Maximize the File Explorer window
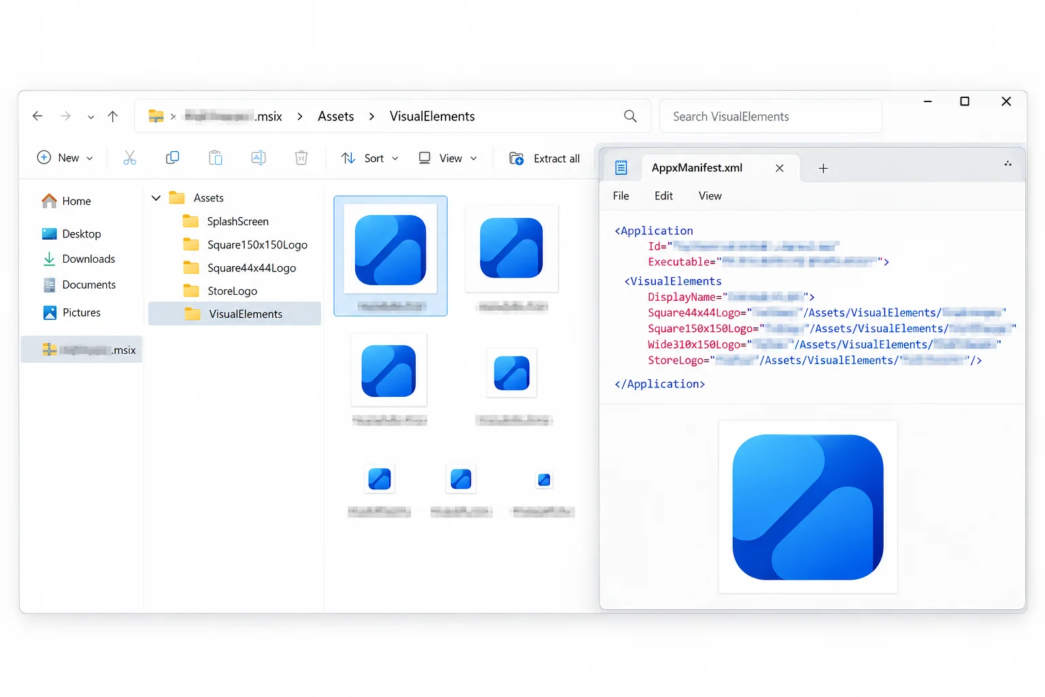The width and height of the screenshot is (1045, 697). 965,101
